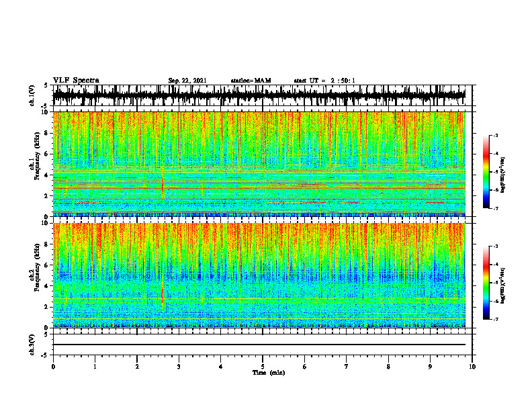Click tick label 3 on the Time axis
532x411 pixels.
[x=179, y=367]
